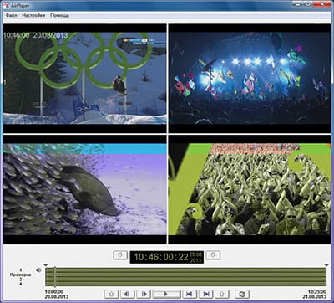Jump to the end of the recording
This screenshot has width=334, height=303.
pyautogui.click(x=206, y=294)
